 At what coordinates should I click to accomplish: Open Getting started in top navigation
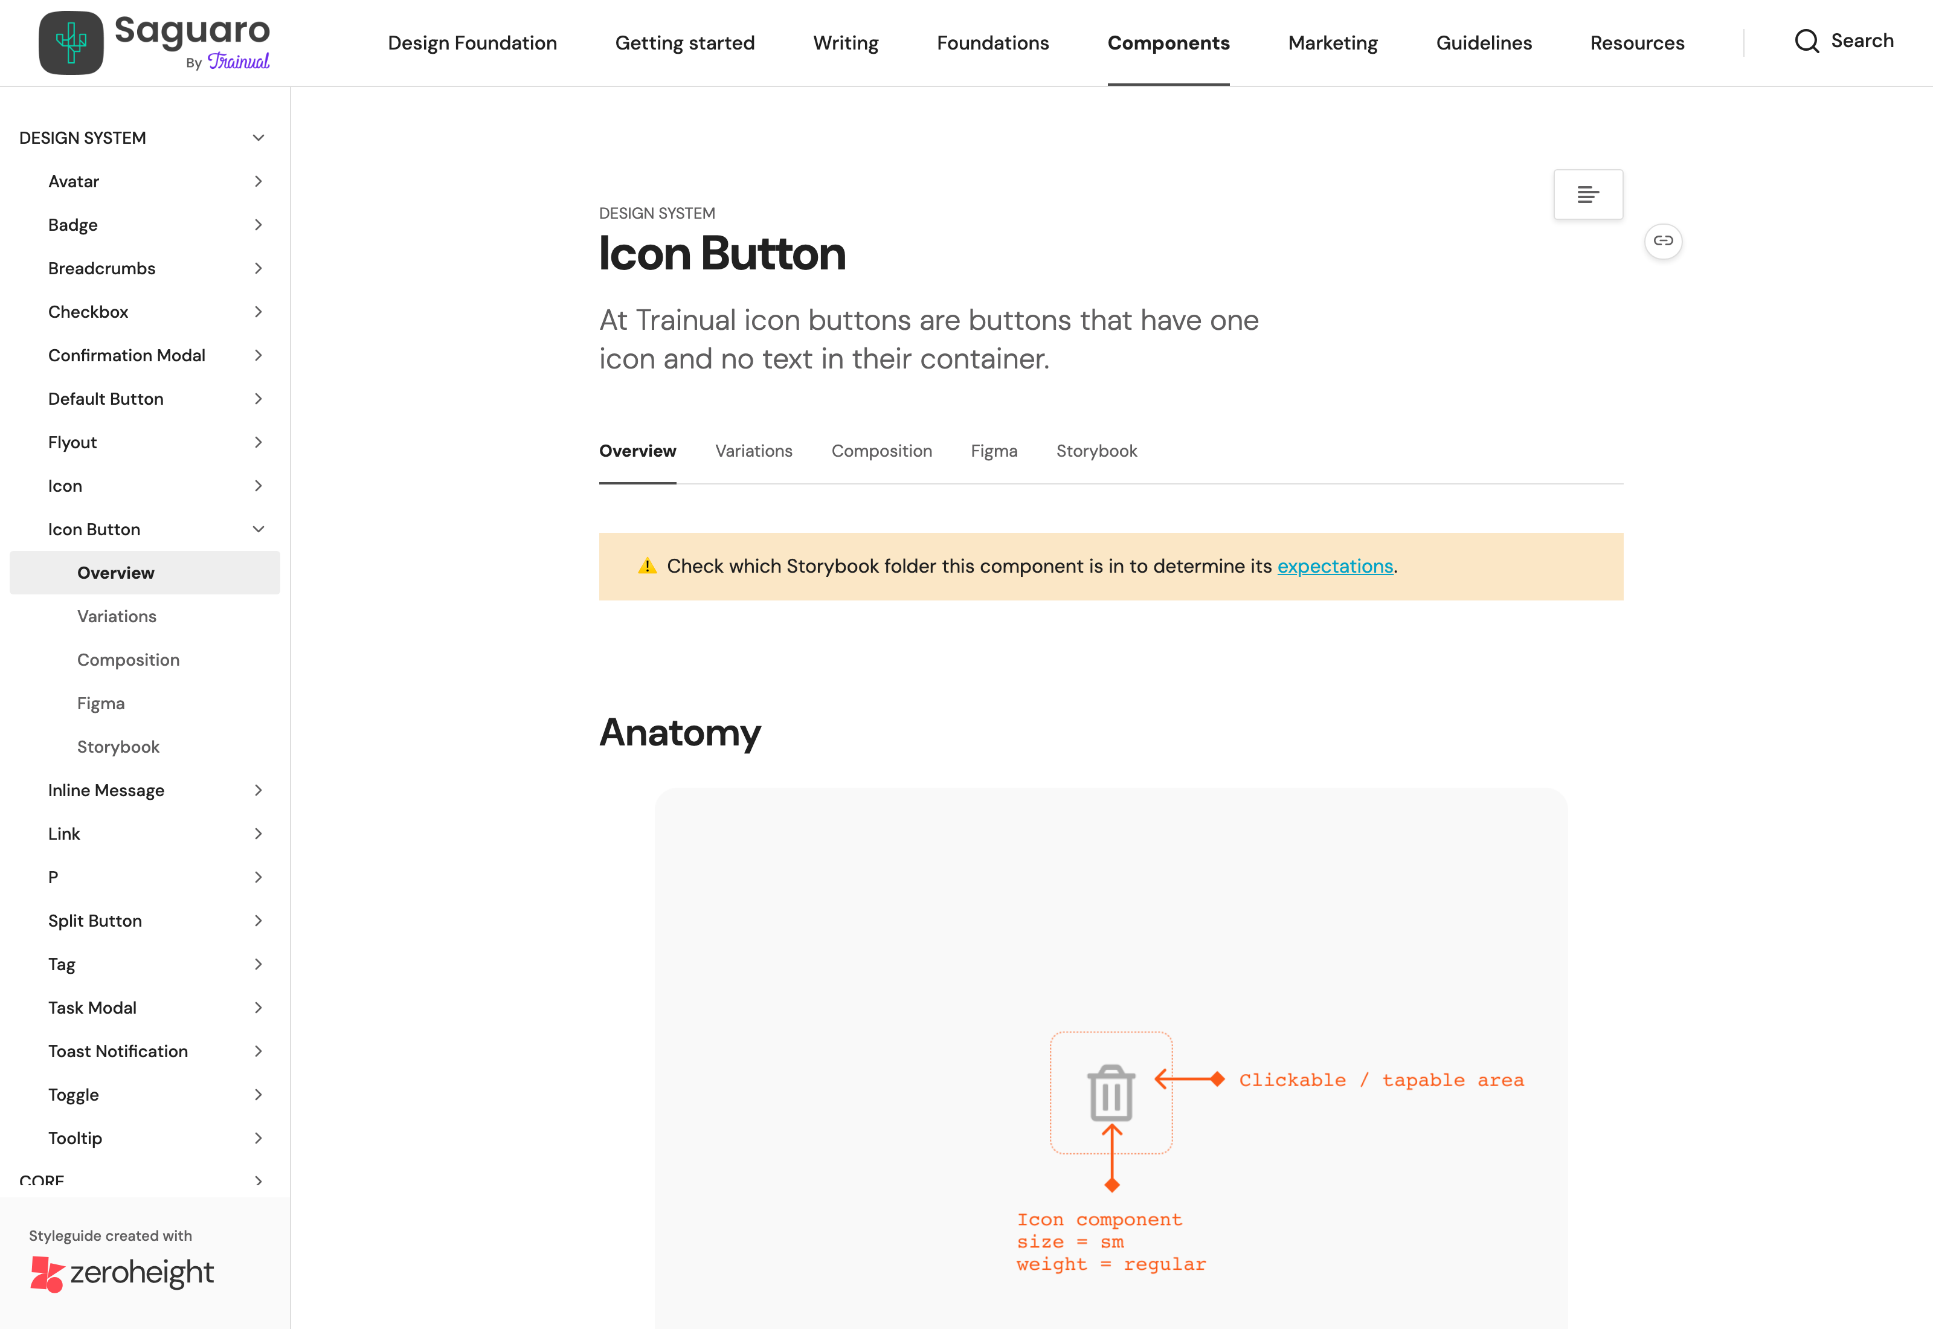(684, 42)
